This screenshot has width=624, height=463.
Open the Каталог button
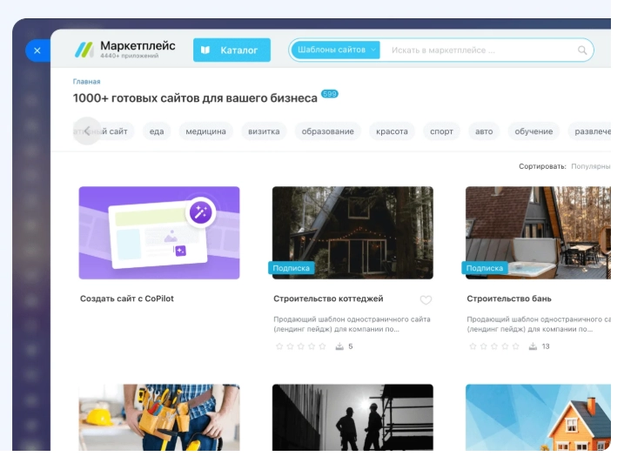(231, 50)
